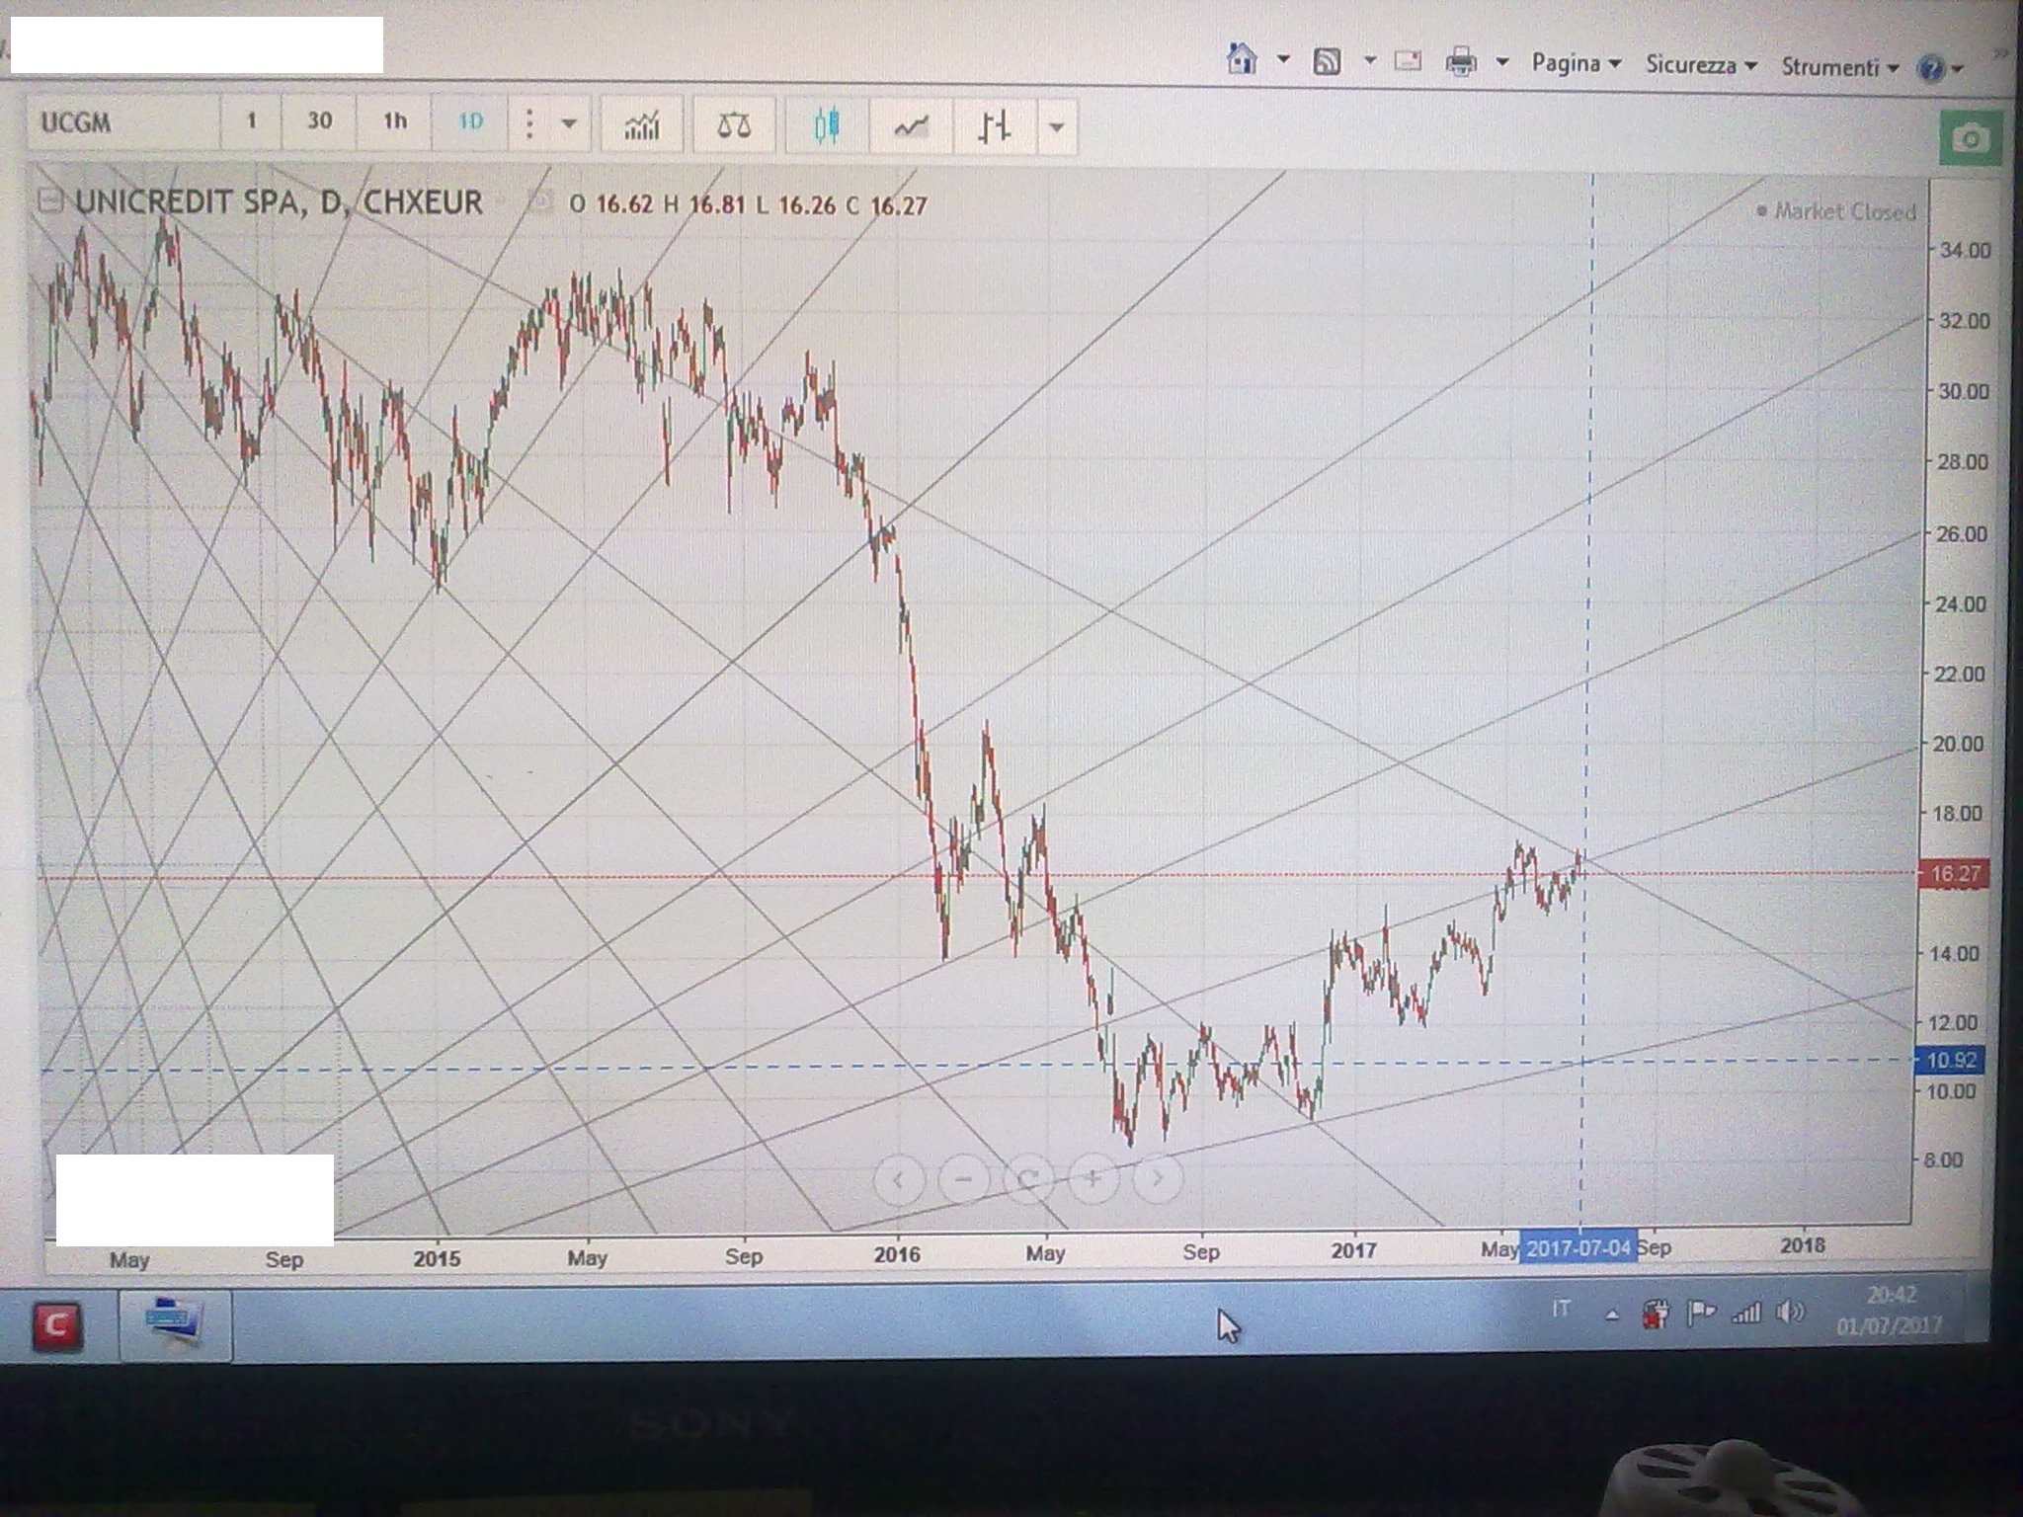This screenshot has height=1517, width=2023.
Task: Open the Sicurezza menu
Action: [x=1701, y=65]
